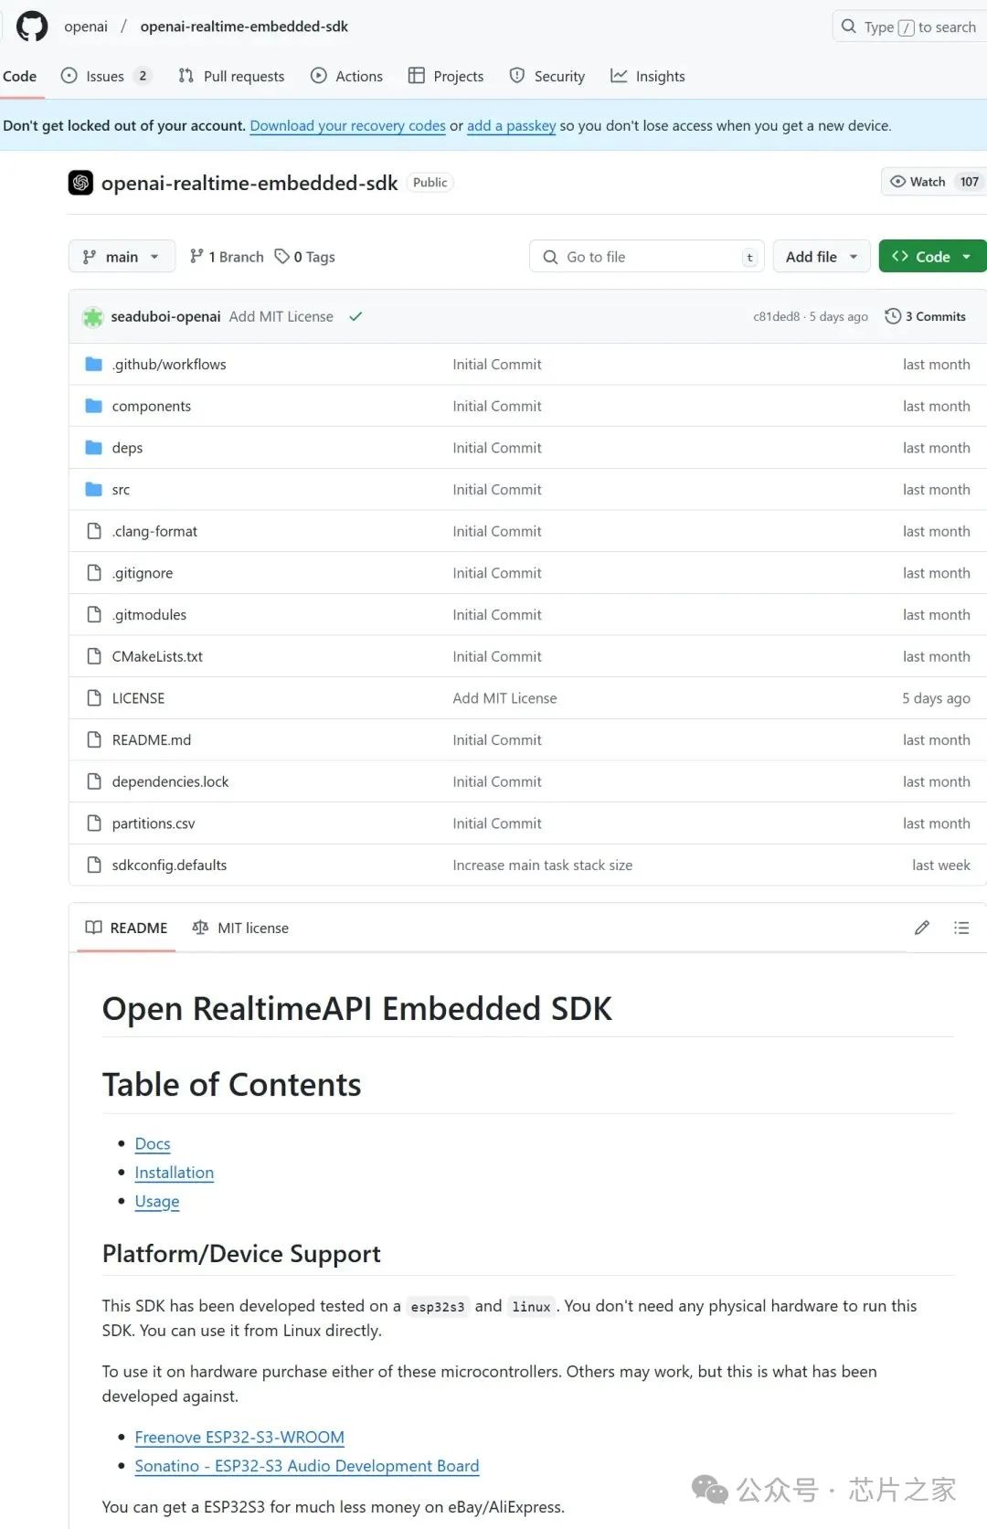This screenshot has height=1529, width=987.
Task: Open the Insights tab
Action: 648,77
